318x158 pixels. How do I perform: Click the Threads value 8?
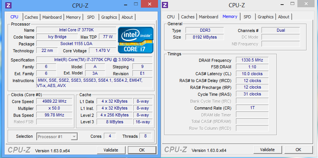point(145,136)
